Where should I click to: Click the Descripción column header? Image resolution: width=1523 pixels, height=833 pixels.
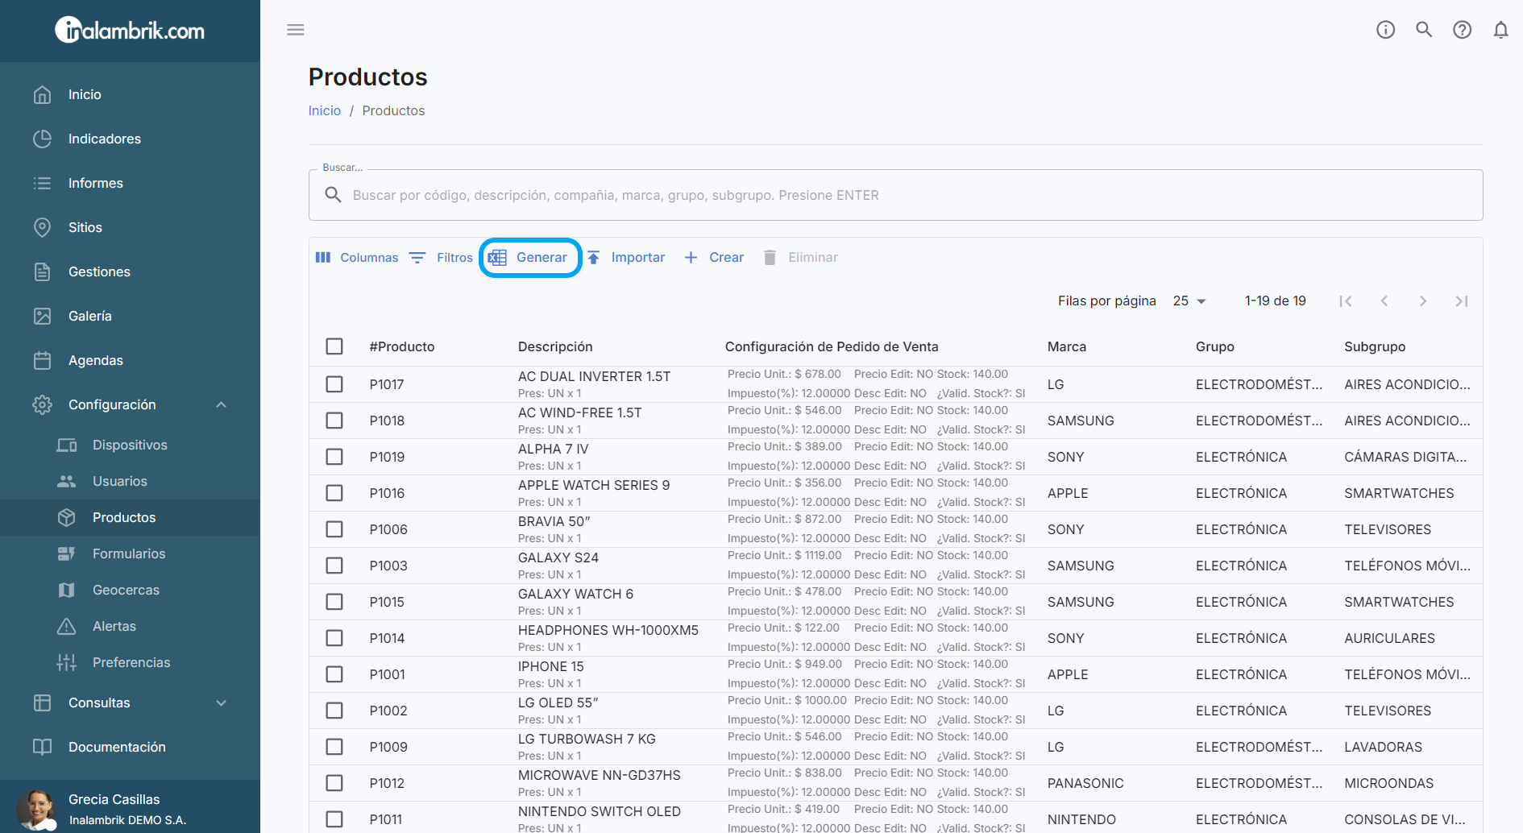pyautogui.click(x=555, y=346)
